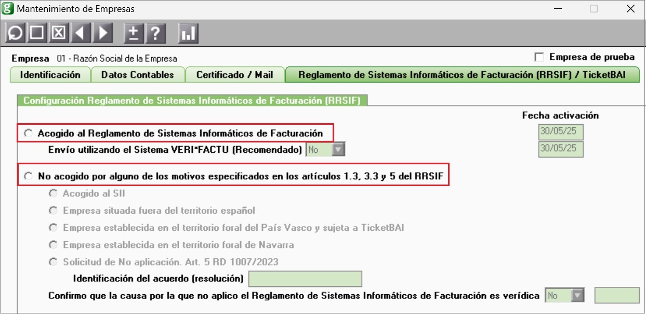Switch to the Datos Contables tab
The image size is (646, 314).
(138, 75)
